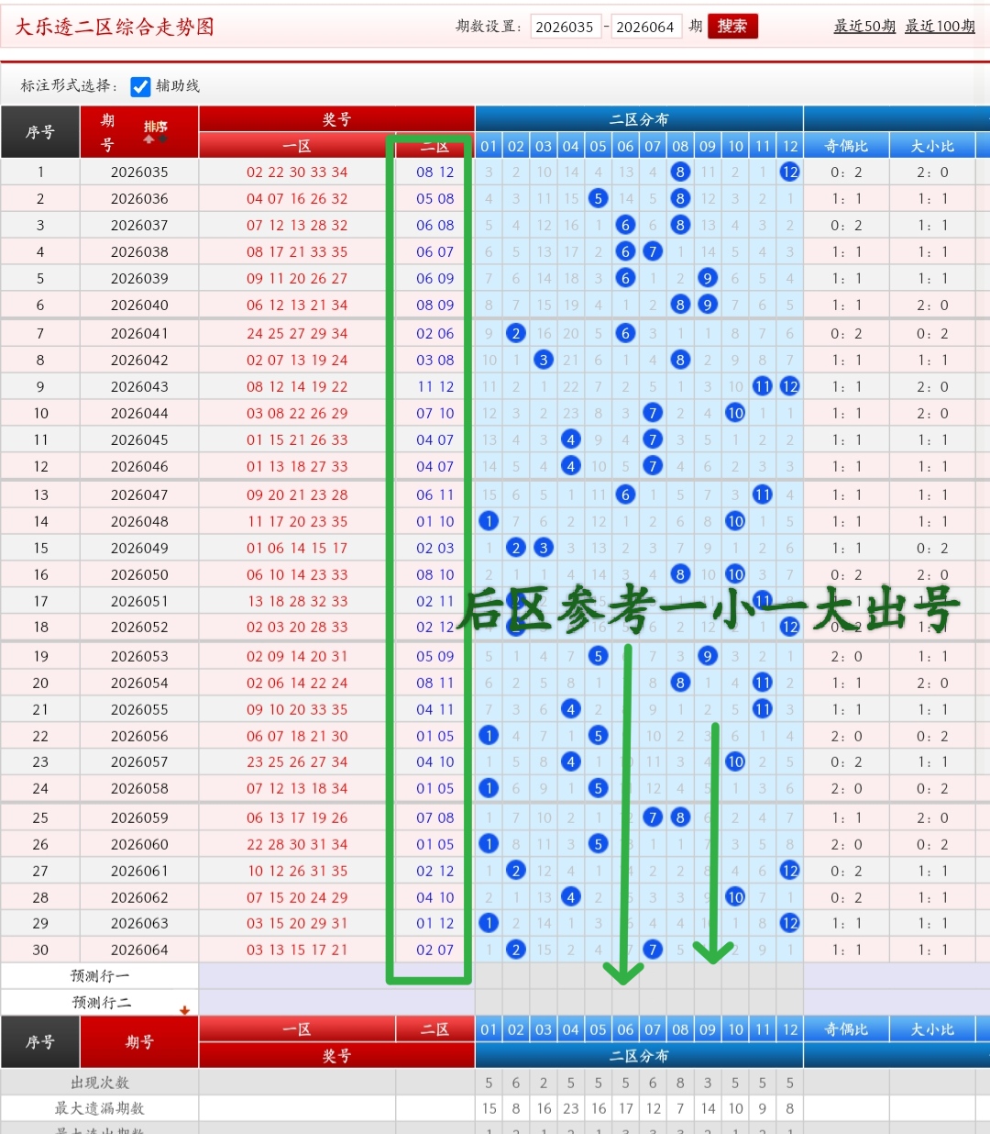Select blue ball 10 in row 2026044
The image size is (990, 1134).
point(735,413)
